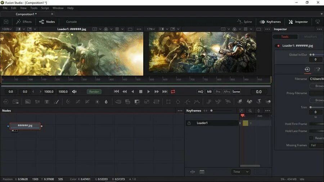324x182 pixels.
Task: Add a Background tool from the toolbar
Action: pos(28,102)
